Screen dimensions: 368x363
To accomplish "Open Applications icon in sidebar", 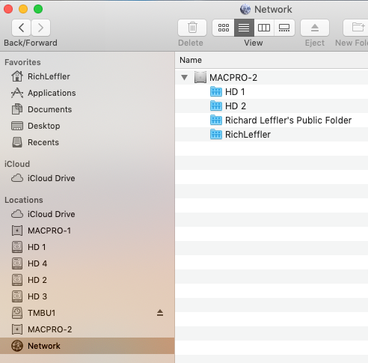I will pyautogui.click(x=17, y=93).
